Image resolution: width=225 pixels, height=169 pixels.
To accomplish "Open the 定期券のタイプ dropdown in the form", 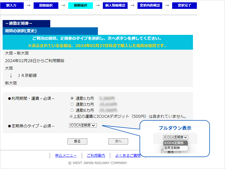I will (83, 125).
